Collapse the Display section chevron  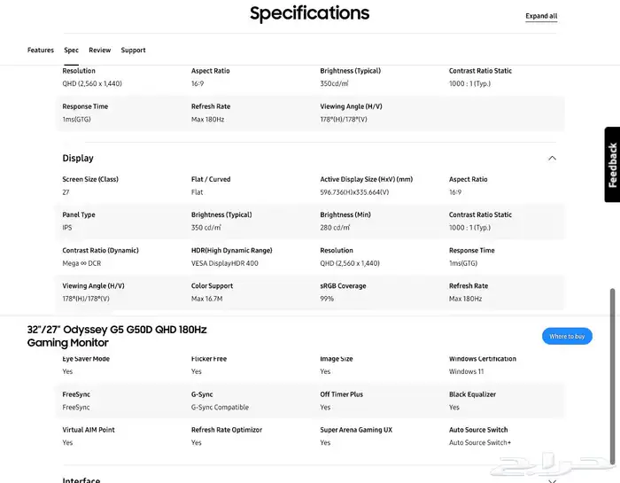click(552, 159)
